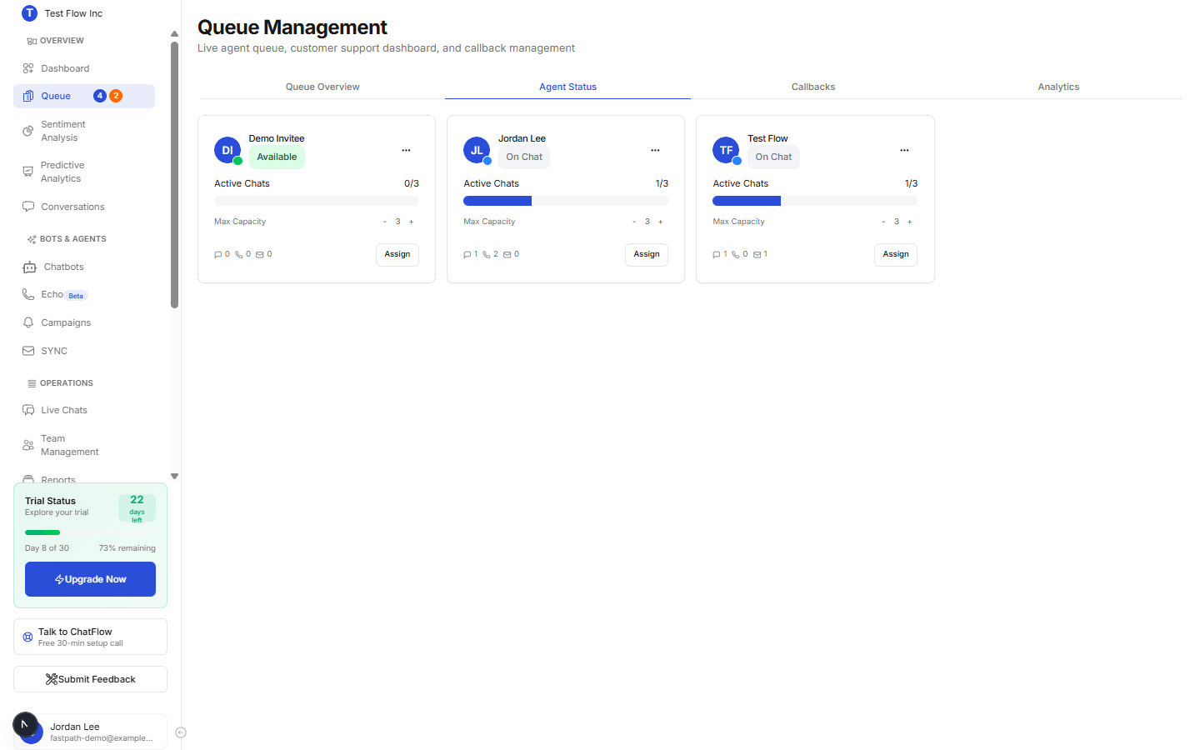The width and height of the screenshot is (1200, 750).
Task: Click the Conversations chat icon
Action: (x=28, y=207)
